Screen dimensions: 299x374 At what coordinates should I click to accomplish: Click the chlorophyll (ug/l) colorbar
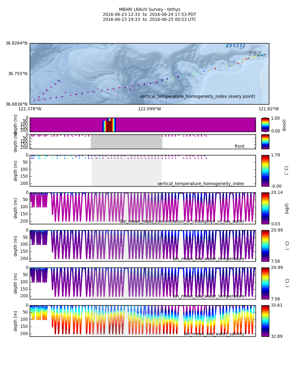(265, 208)
